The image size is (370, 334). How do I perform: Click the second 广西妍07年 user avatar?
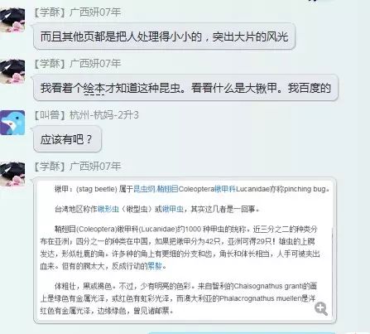(x=12, y=71)
